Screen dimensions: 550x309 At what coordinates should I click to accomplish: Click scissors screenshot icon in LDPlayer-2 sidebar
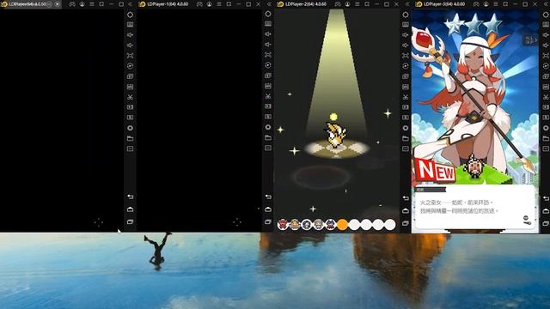406,97
